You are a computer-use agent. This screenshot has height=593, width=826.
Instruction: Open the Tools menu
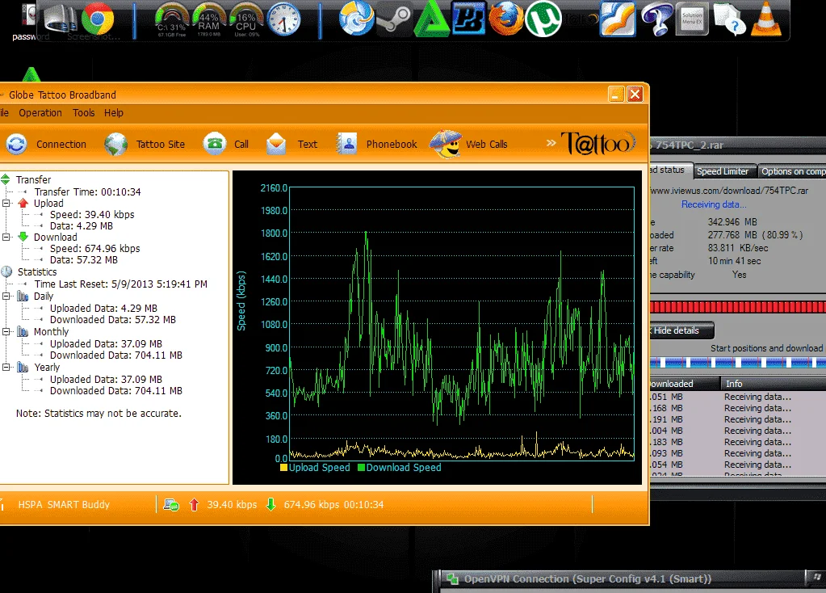point(84,113)
